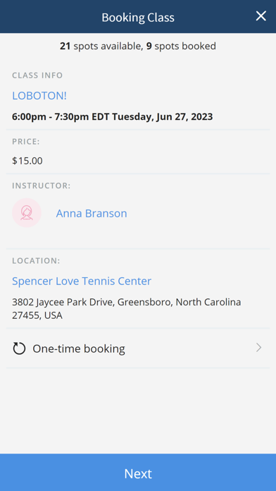The width and height of the screenshot is (276, 491).
Task: Select the 6:00pm - 7:30pm class time
Action: click(50, 117)
